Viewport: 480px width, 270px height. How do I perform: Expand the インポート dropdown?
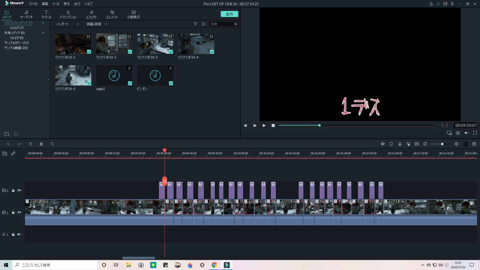pyautogui.click(x=68, y=24)
